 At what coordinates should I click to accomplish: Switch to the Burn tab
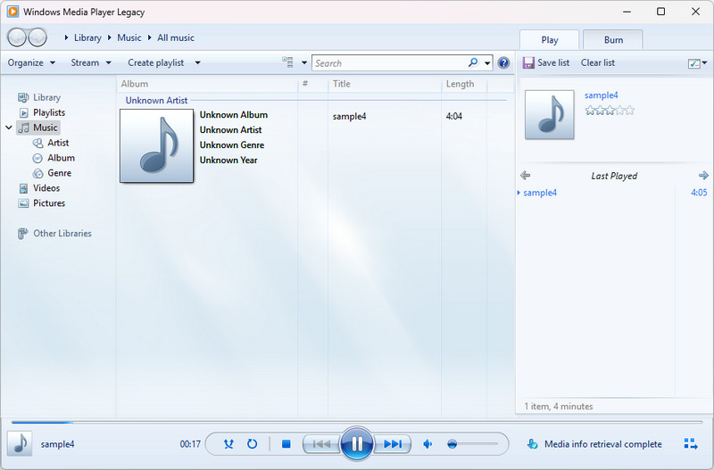click(x=613, y=40)
